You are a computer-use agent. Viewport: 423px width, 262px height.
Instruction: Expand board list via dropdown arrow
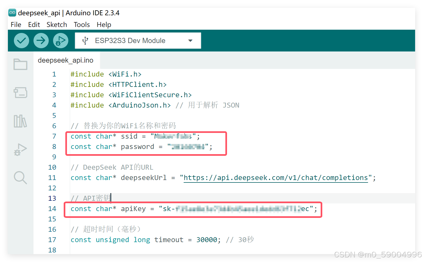(190, 41)
